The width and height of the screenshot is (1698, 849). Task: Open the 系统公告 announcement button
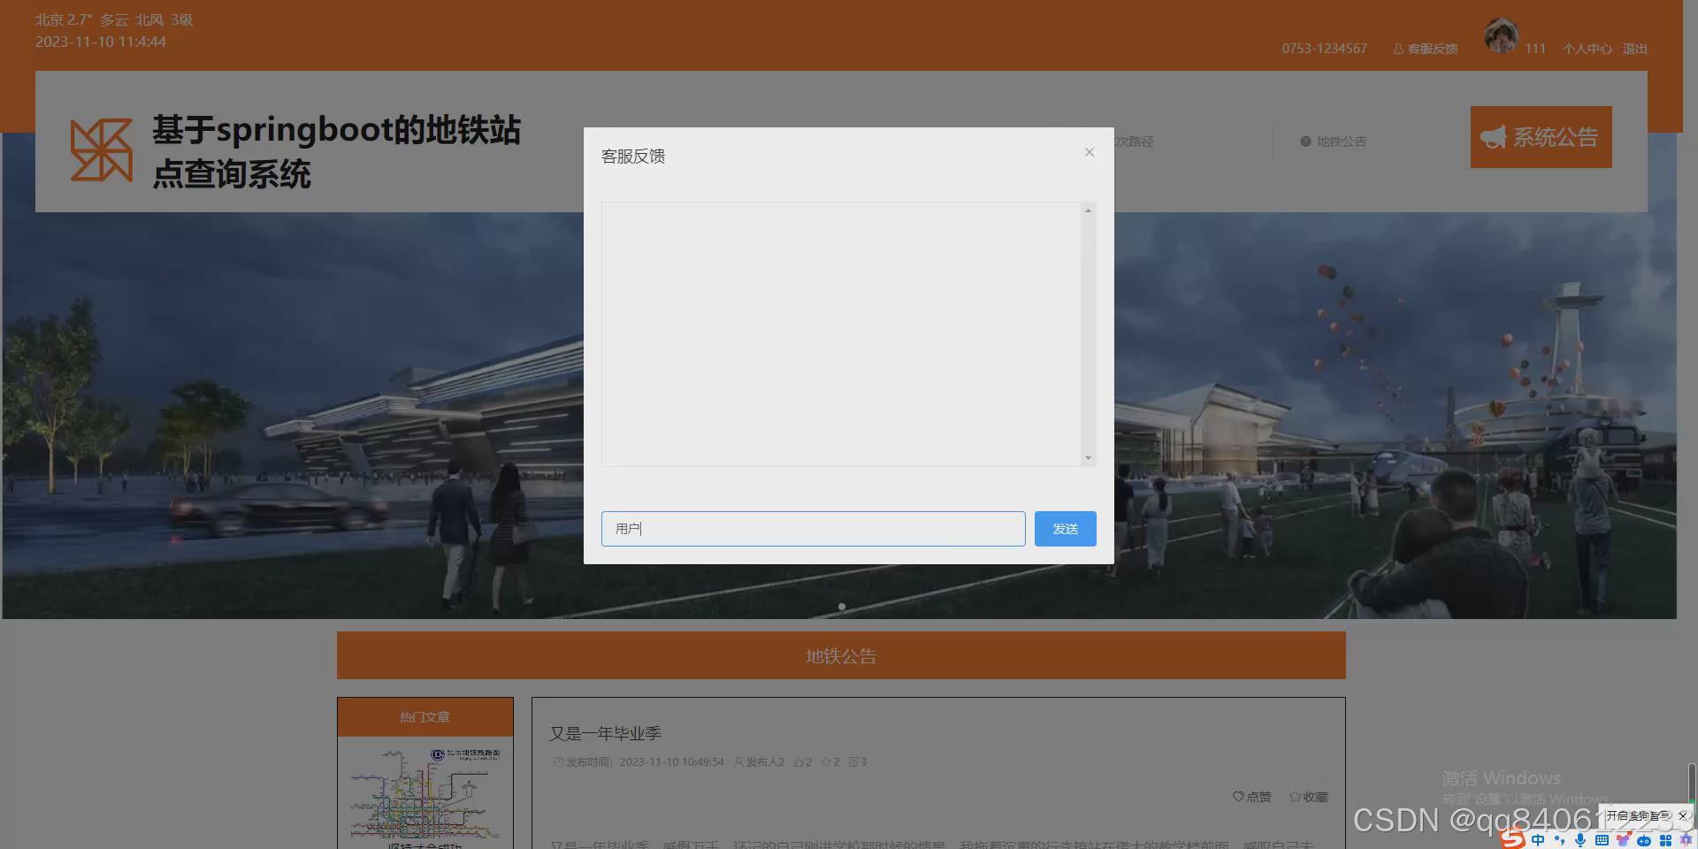(1541, 137)
